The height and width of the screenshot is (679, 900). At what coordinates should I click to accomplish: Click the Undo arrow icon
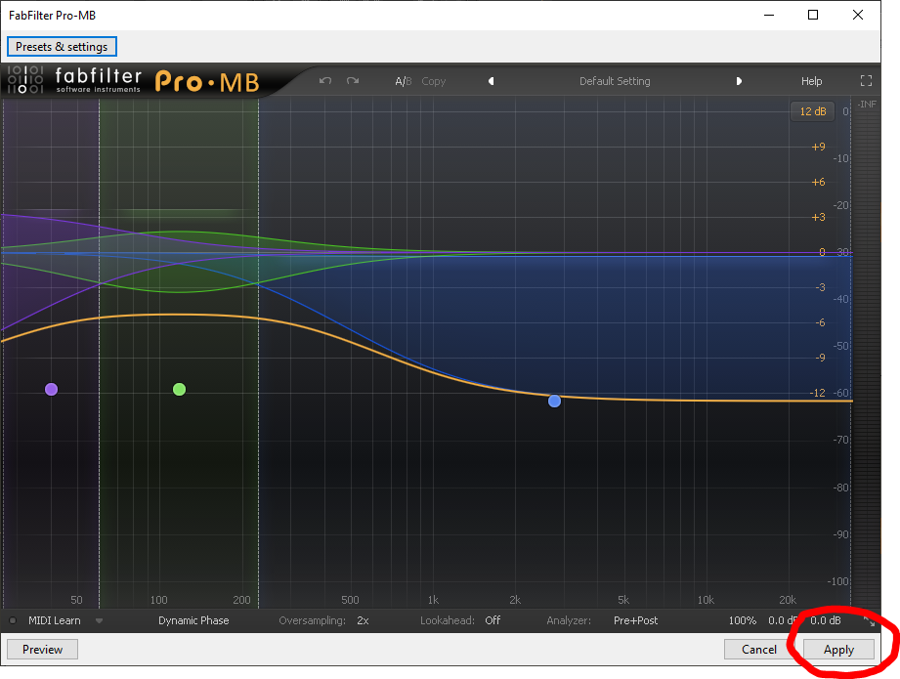click(325, 81)
